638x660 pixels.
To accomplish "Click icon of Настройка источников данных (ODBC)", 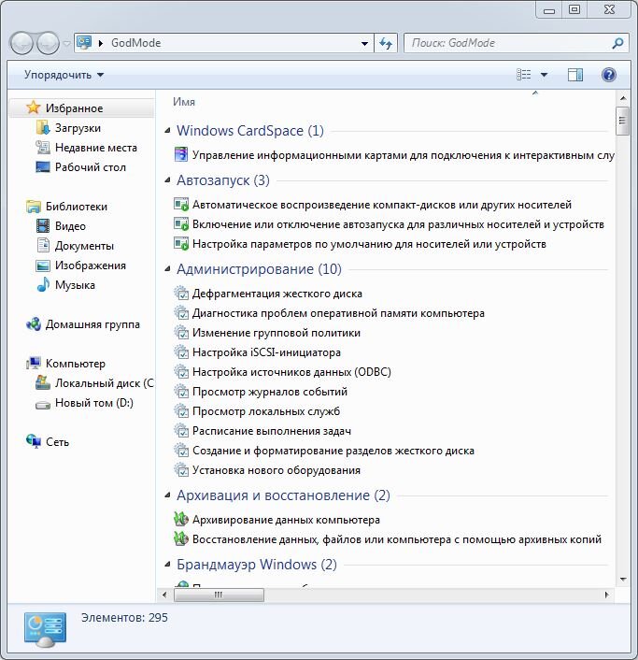I will coord(181,372).
